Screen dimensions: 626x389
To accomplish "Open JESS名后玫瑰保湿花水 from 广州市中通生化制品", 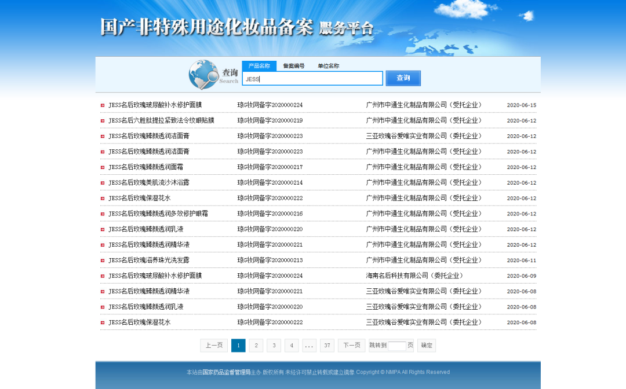I will 140,198.
